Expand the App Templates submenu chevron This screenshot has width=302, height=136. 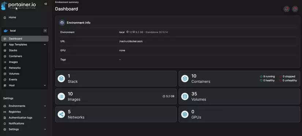coord(45,44)
